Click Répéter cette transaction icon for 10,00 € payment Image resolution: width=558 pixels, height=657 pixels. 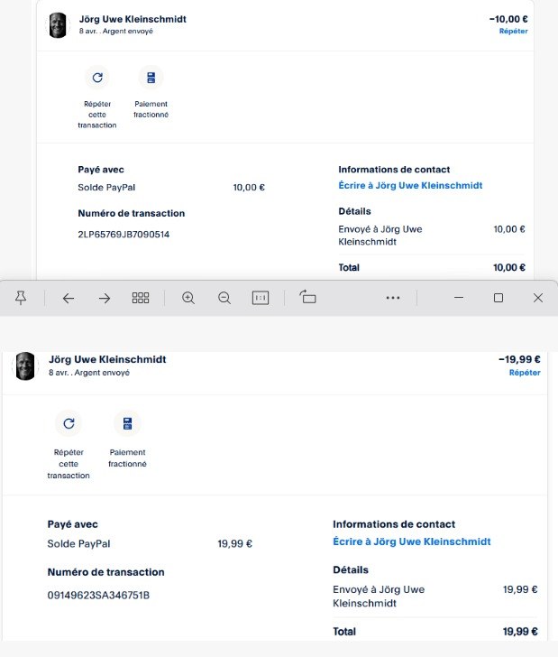tap(97, 78)
